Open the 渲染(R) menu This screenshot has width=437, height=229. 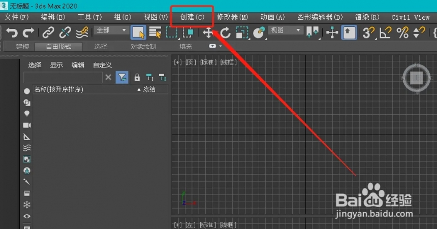point(367,17)
